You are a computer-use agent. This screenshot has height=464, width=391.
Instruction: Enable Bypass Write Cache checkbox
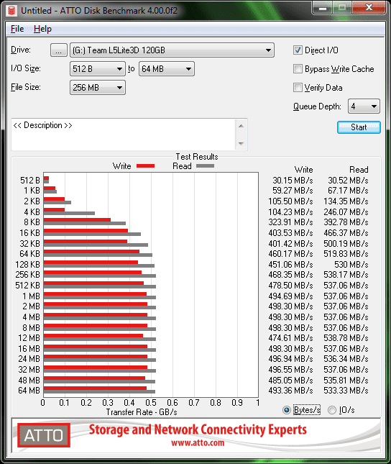pos(298,69)
